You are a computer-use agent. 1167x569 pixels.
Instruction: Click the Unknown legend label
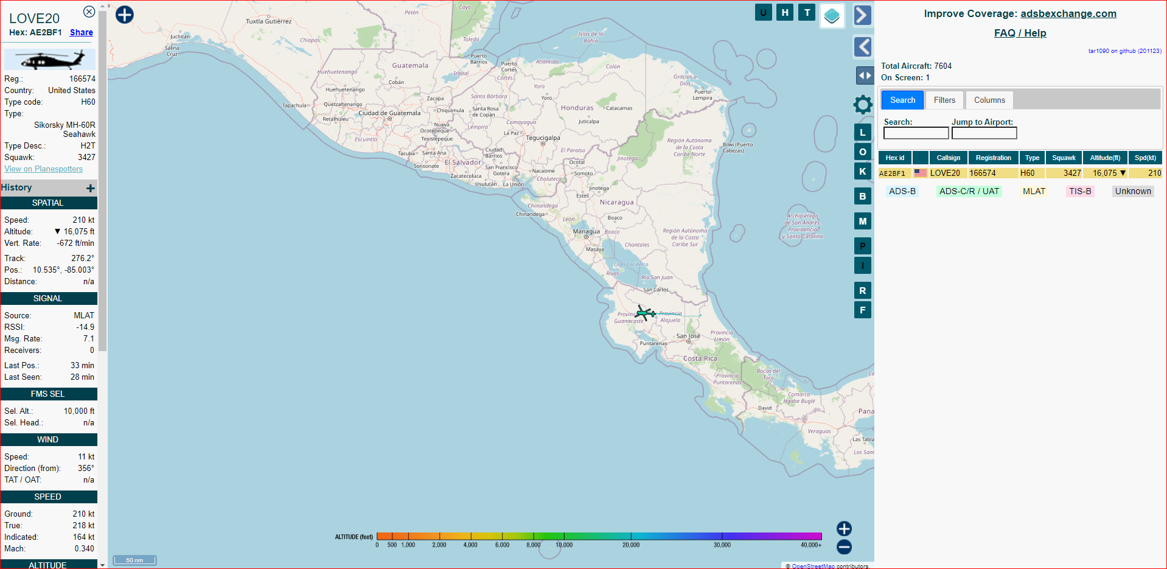click(1133, 191)
